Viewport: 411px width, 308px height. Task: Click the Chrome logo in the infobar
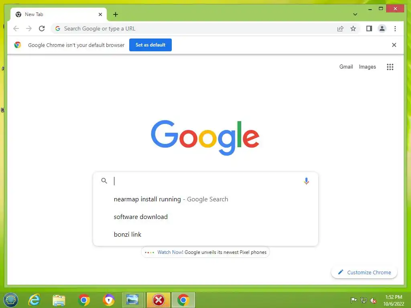click(x=18, y=45)
